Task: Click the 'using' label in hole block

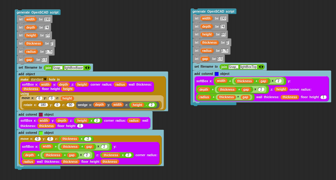Action: click(25, 93)
